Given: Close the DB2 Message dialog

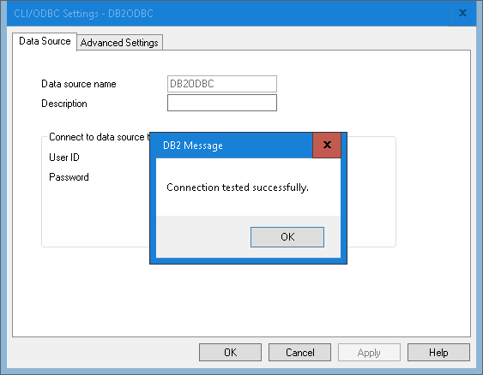Looking at the screenshot, I should coord(327,145).
